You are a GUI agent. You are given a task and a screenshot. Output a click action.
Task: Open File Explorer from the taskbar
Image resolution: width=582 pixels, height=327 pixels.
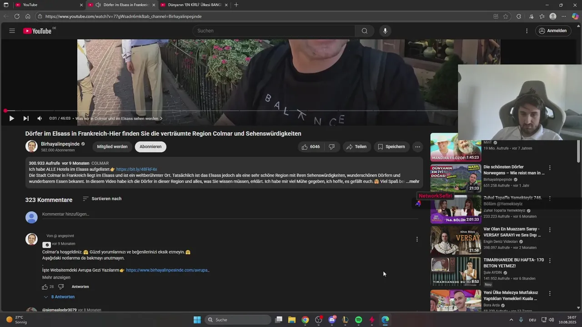tap(292, 320)
